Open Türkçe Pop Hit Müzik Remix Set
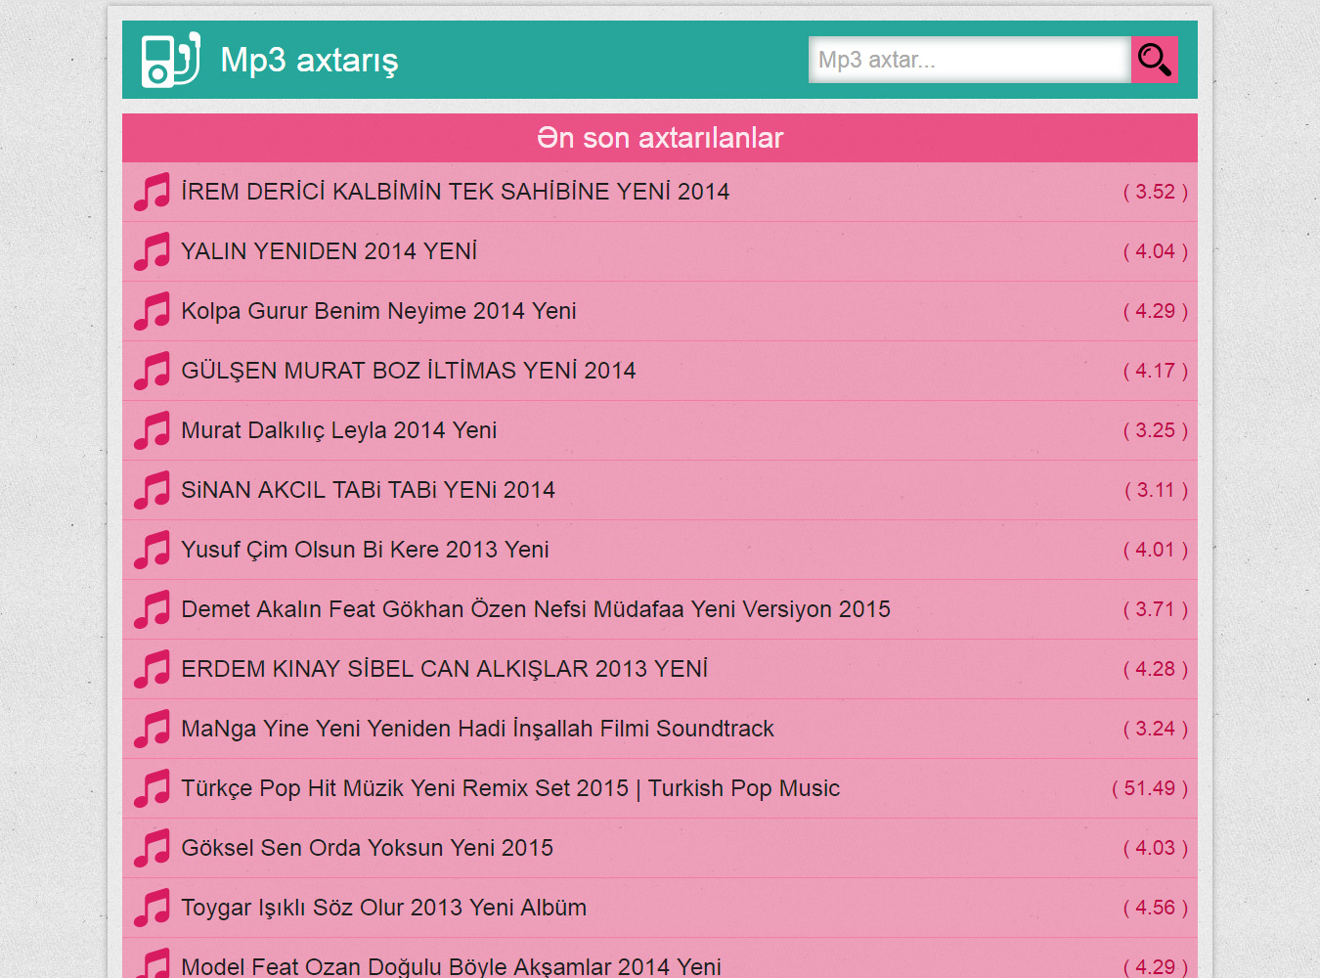Viewport: 1320px width, 978px height. click(509, 788)
